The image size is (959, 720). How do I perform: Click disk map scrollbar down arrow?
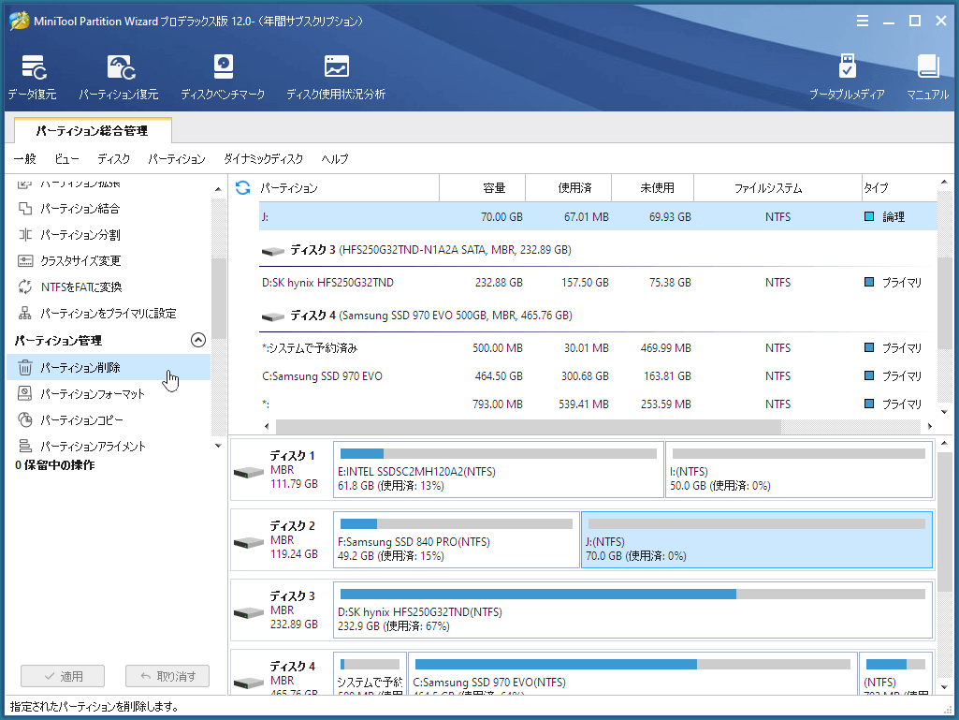944,687
